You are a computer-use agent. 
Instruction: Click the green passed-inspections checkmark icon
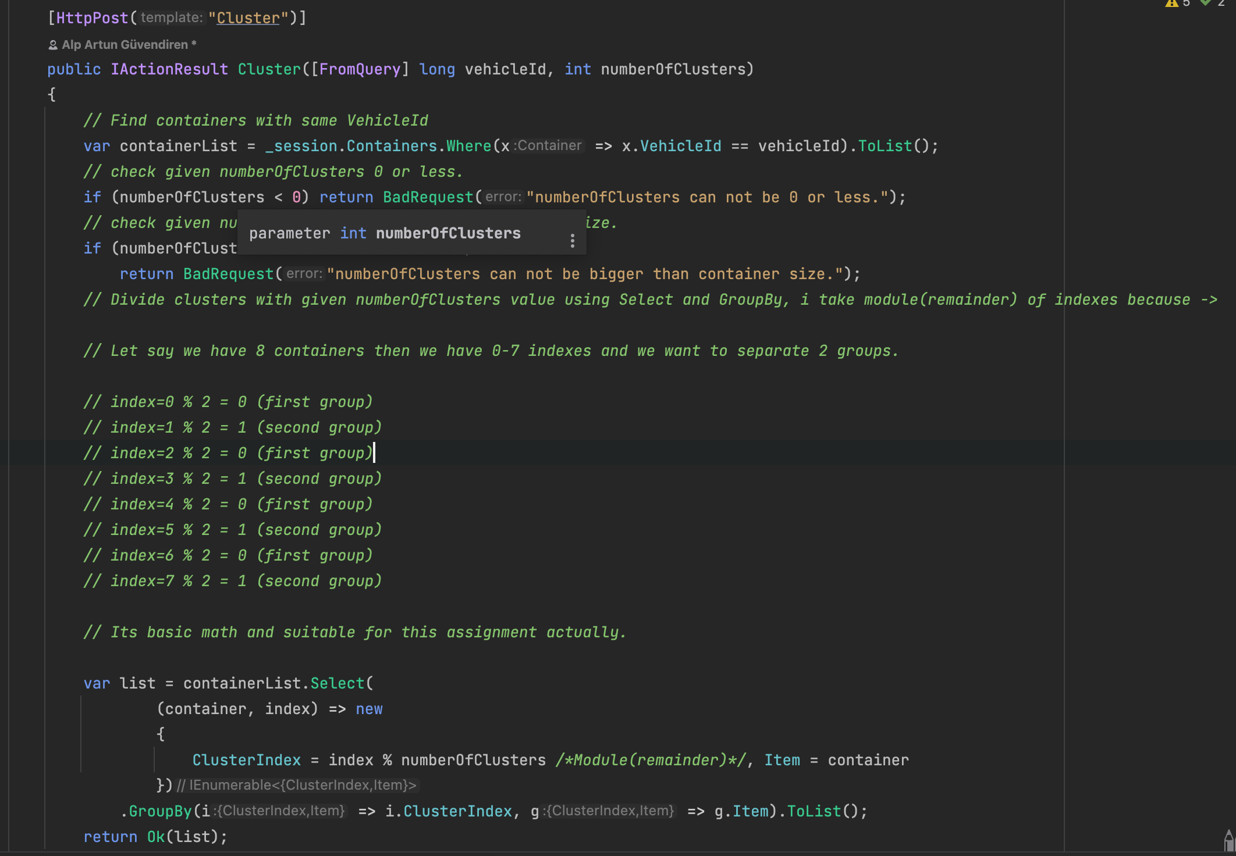1205,5
